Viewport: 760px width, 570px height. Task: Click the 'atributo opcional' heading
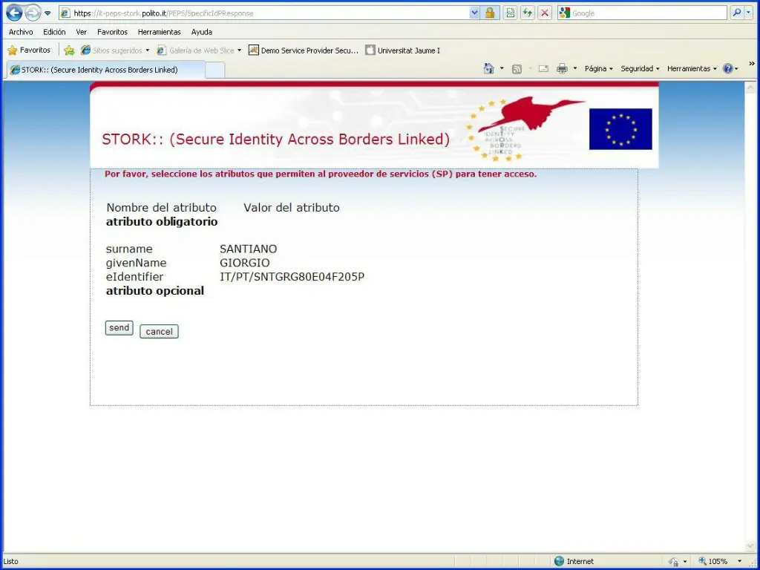coord(155,291)
